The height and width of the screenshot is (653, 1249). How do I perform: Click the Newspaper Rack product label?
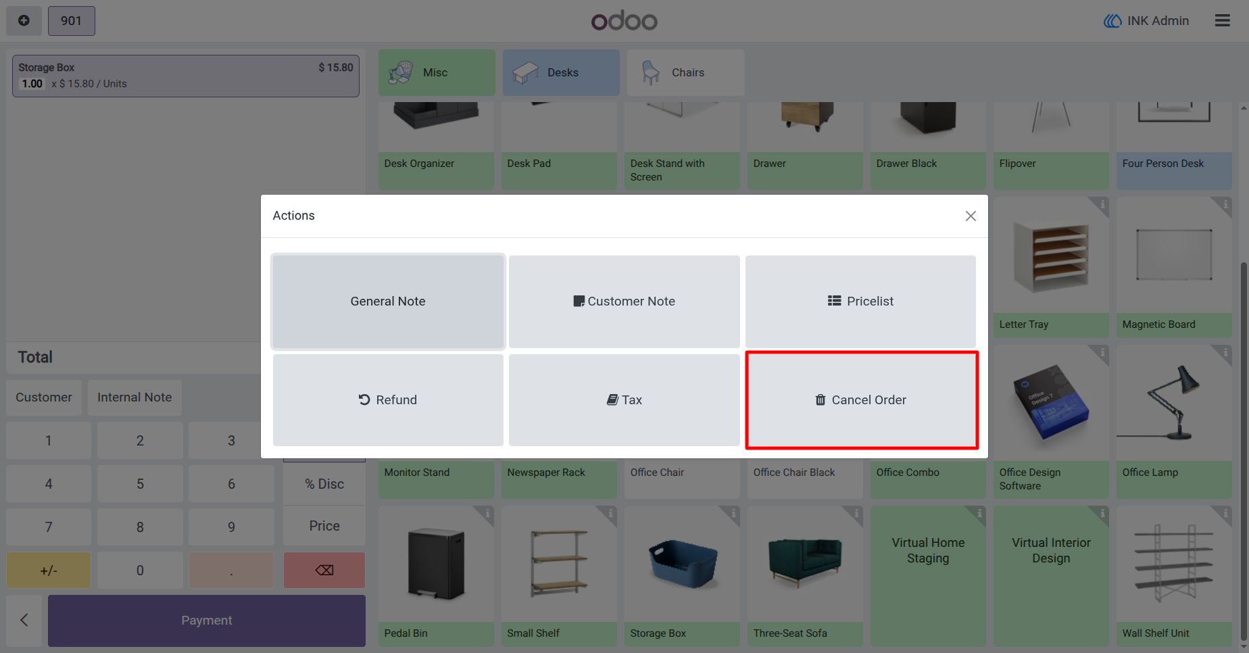point(546,473)
